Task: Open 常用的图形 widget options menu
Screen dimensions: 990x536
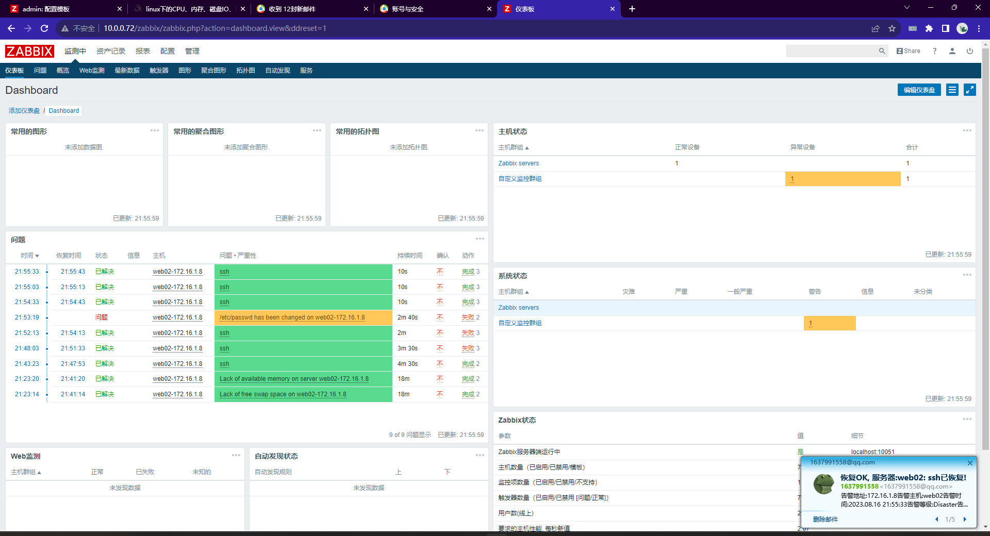Action: click(x=155, y=130)
